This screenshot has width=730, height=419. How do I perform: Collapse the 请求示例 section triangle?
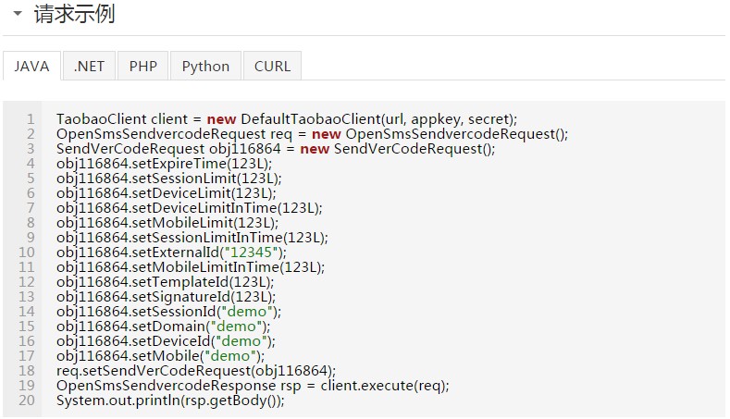[18, 13]
